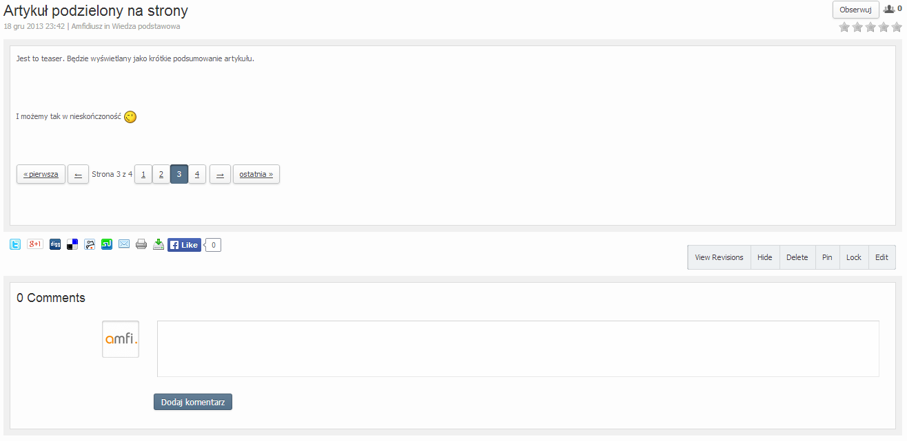The height and width of the screenshot is (441, 907).
Task: Jump to the first page via «pierwsza
Action: point(41,175)
